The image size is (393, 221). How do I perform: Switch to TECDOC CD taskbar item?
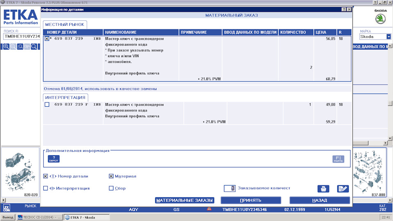40,217
